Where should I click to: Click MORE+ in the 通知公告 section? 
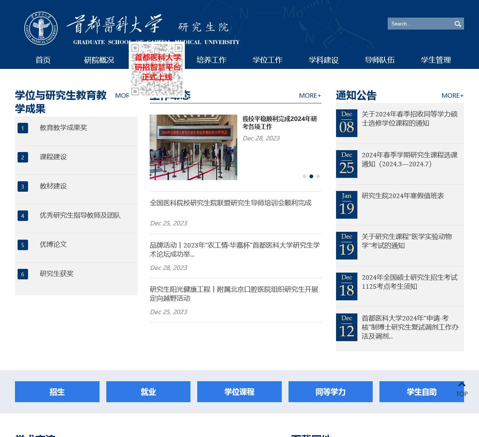pos(452,95)
